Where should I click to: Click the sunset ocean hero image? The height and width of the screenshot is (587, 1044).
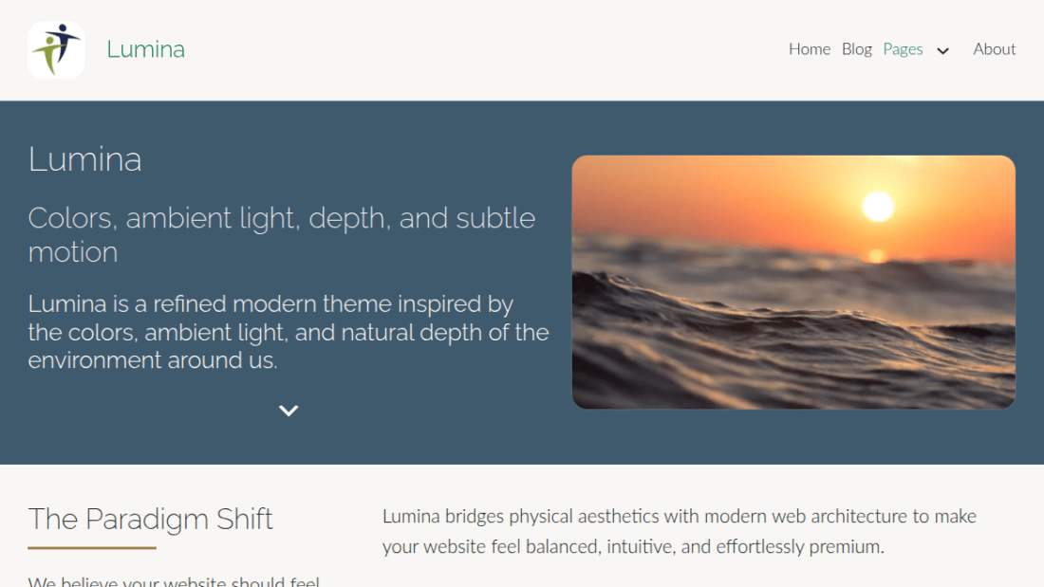point(793,283)
